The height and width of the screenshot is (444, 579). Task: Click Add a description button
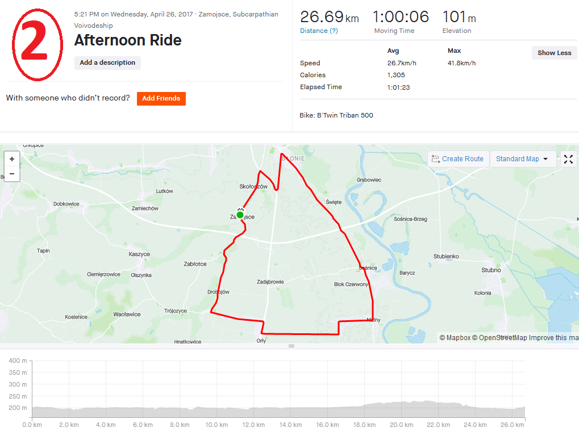click(107, 63)
